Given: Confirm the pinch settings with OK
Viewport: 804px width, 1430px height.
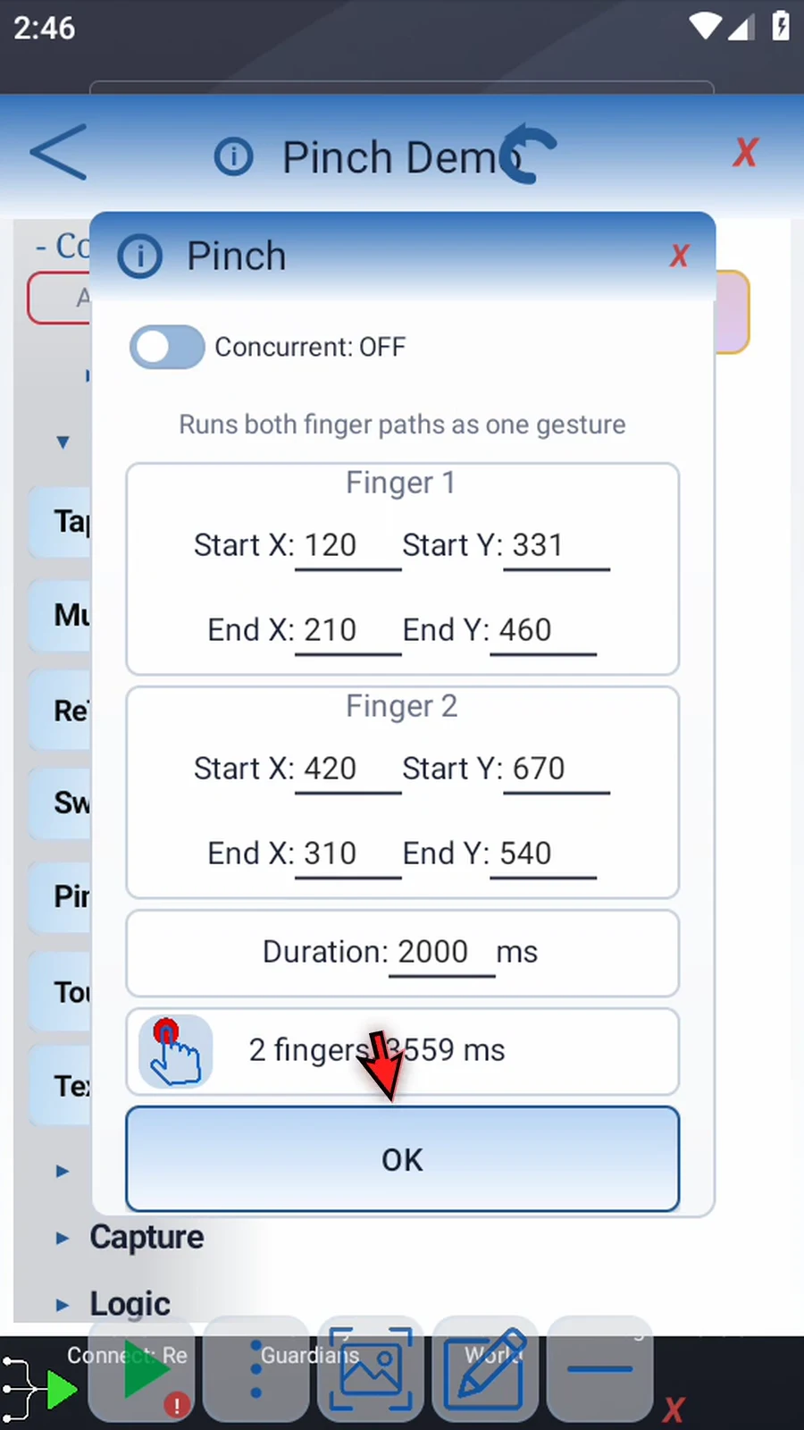Looking at the screenshot, I should coord(402,1159).
